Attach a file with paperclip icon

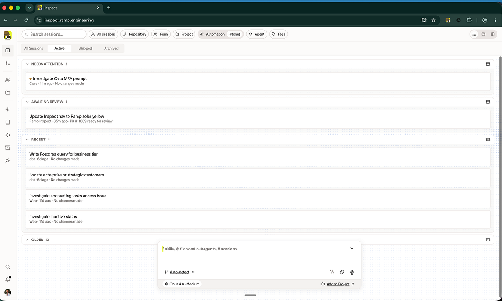(x=342, y=272)
